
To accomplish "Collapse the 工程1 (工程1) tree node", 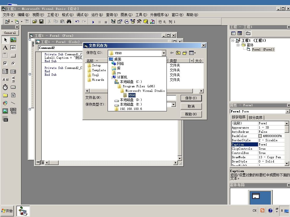I will 233,40.
